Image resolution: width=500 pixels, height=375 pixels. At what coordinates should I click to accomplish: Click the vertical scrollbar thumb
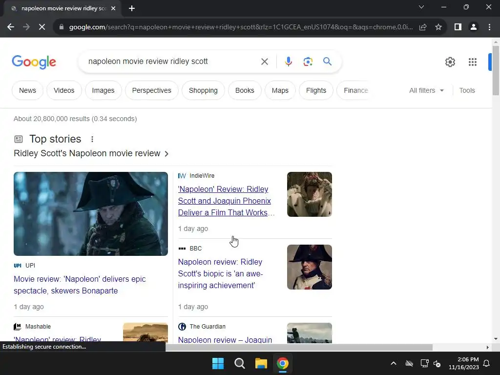(x=496, y=70)
